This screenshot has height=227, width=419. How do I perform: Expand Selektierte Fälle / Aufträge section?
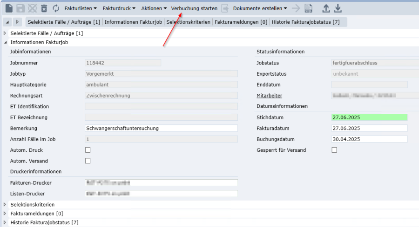pos(5,33)
